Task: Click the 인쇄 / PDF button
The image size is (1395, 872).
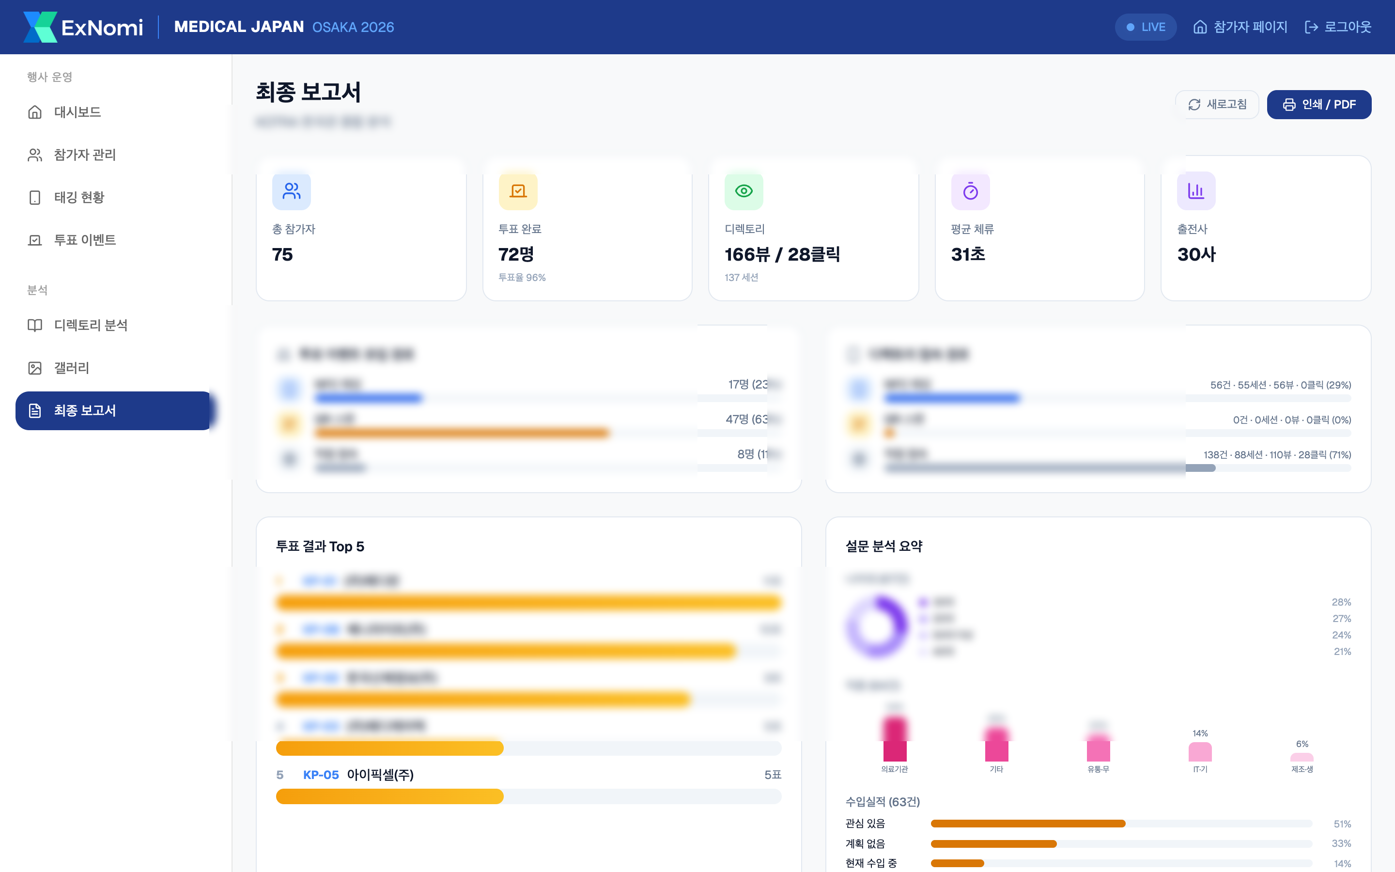Action: click(1318, 104)
